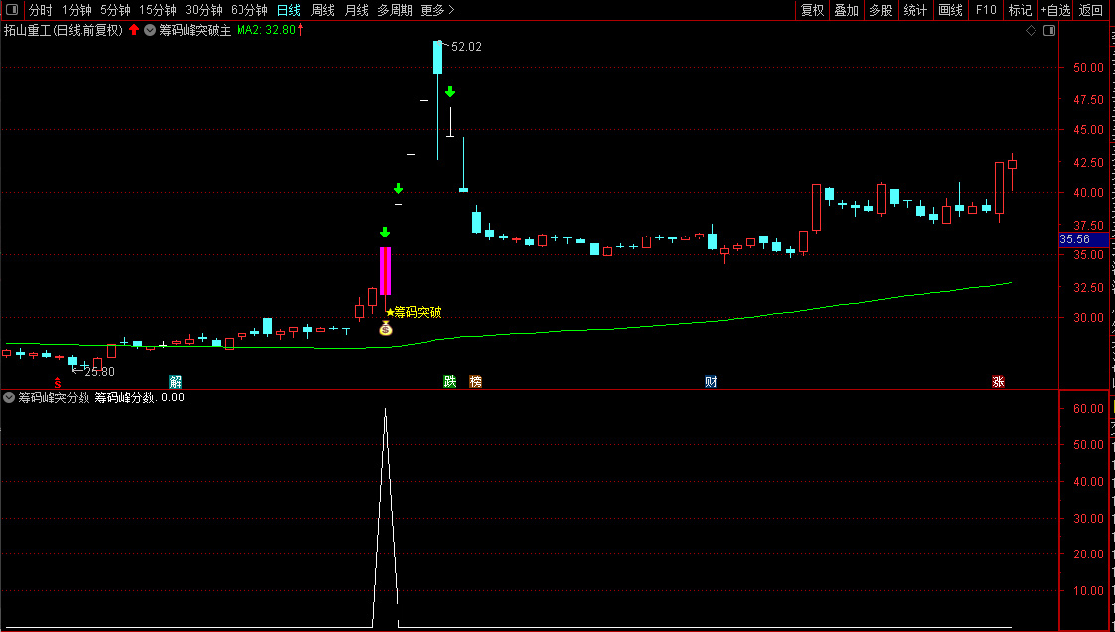Add stock with +自选
This screenshot has width=1115, height=632.
1055,10
